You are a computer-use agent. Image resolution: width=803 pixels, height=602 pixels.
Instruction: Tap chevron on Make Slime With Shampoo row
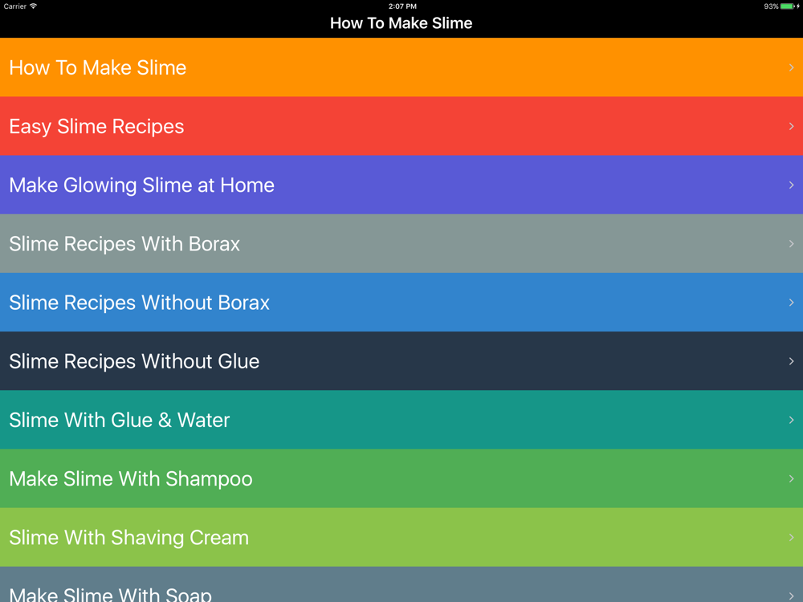coord(791,478)
